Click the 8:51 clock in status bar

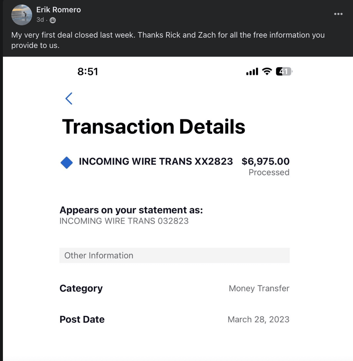click(88, 72)
